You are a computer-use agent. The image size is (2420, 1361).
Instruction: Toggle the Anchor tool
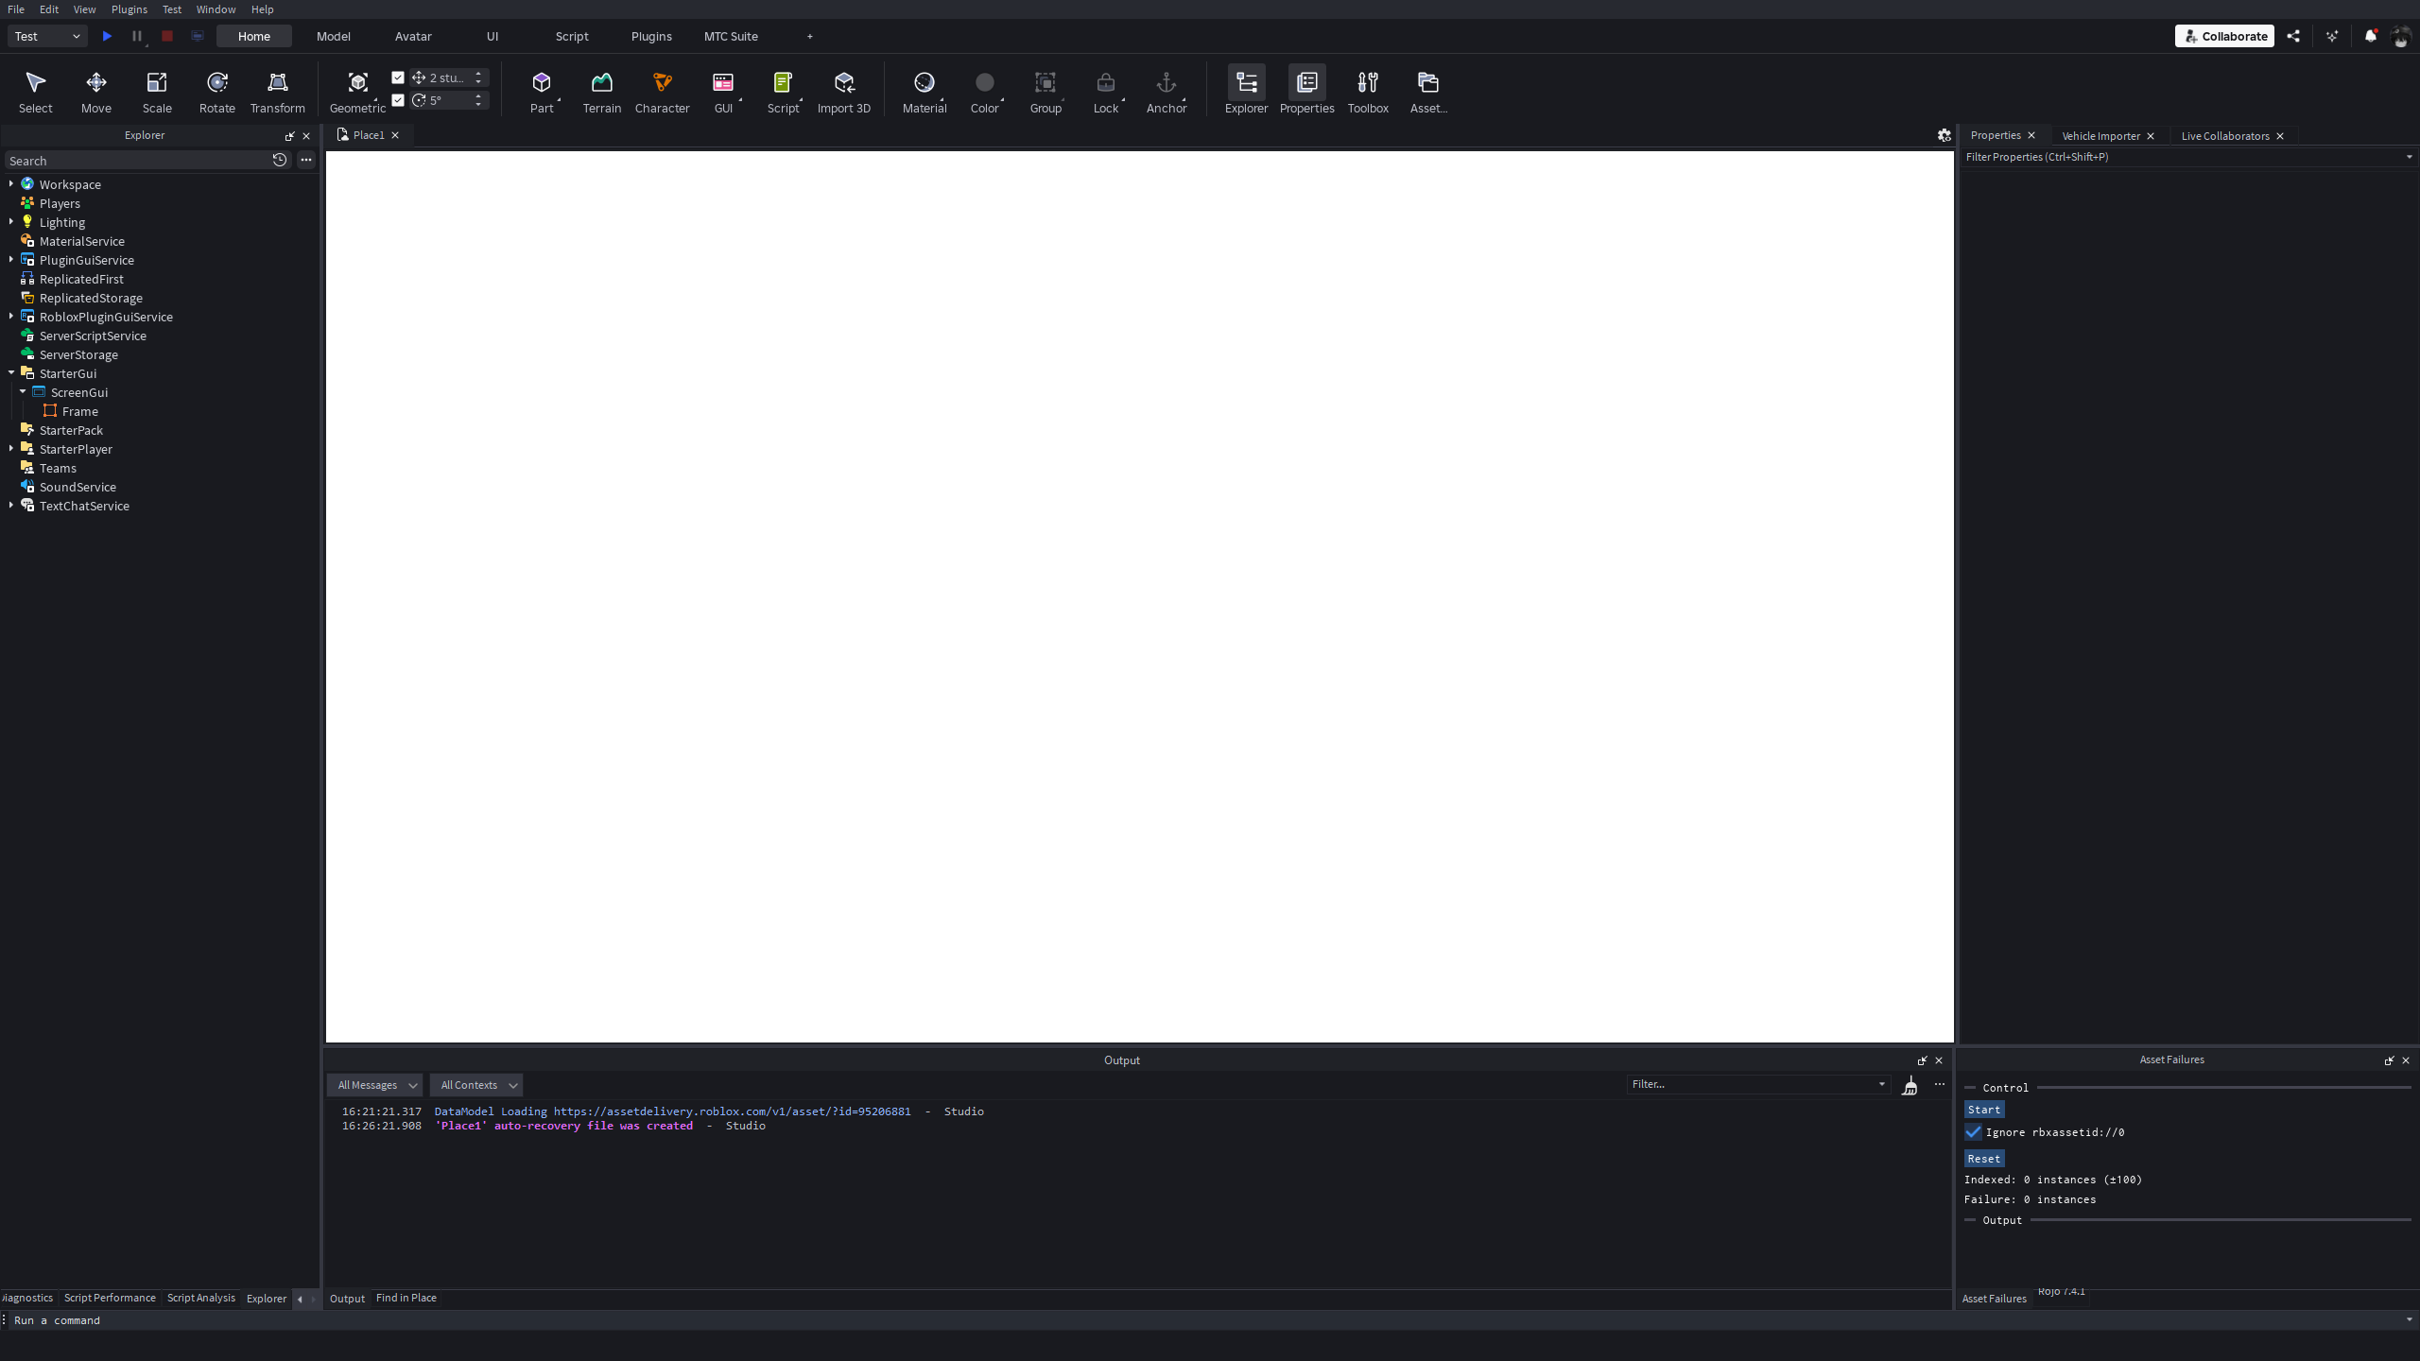(1166, 90)
